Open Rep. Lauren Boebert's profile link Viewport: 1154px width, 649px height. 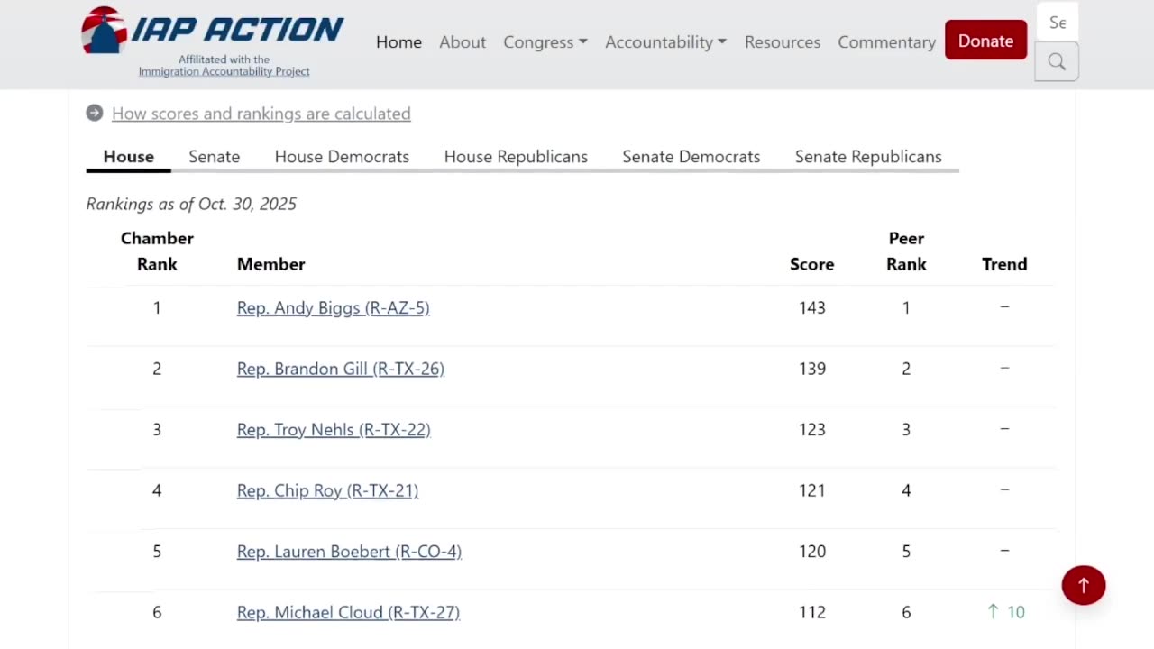349,552
